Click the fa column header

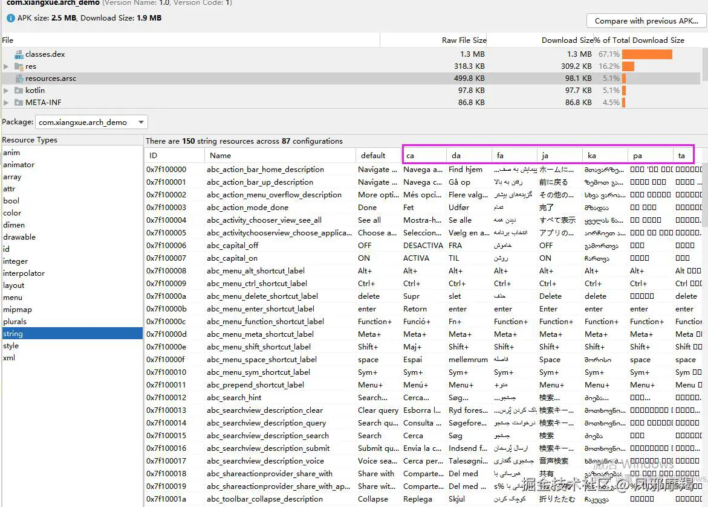pyautogui.click(x=515, y=156)
